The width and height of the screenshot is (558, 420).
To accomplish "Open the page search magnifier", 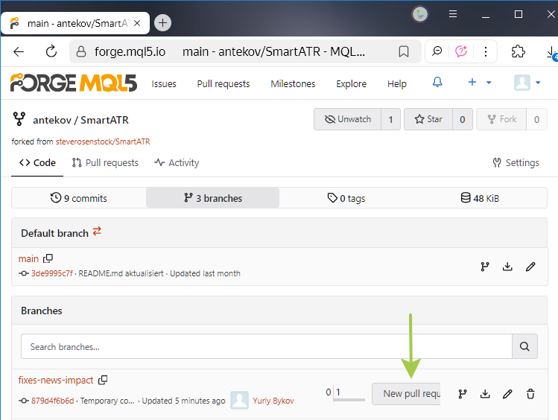I will [437, 51].
